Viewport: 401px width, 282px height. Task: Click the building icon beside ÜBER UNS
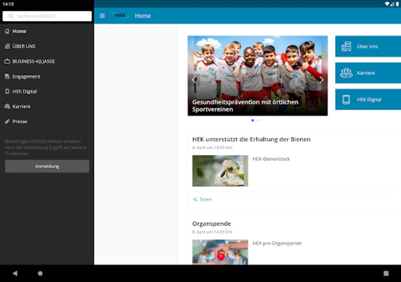7,46
